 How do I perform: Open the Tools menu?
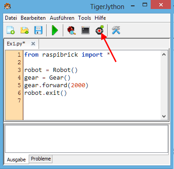pyautogui.click(x=84, y=18)
